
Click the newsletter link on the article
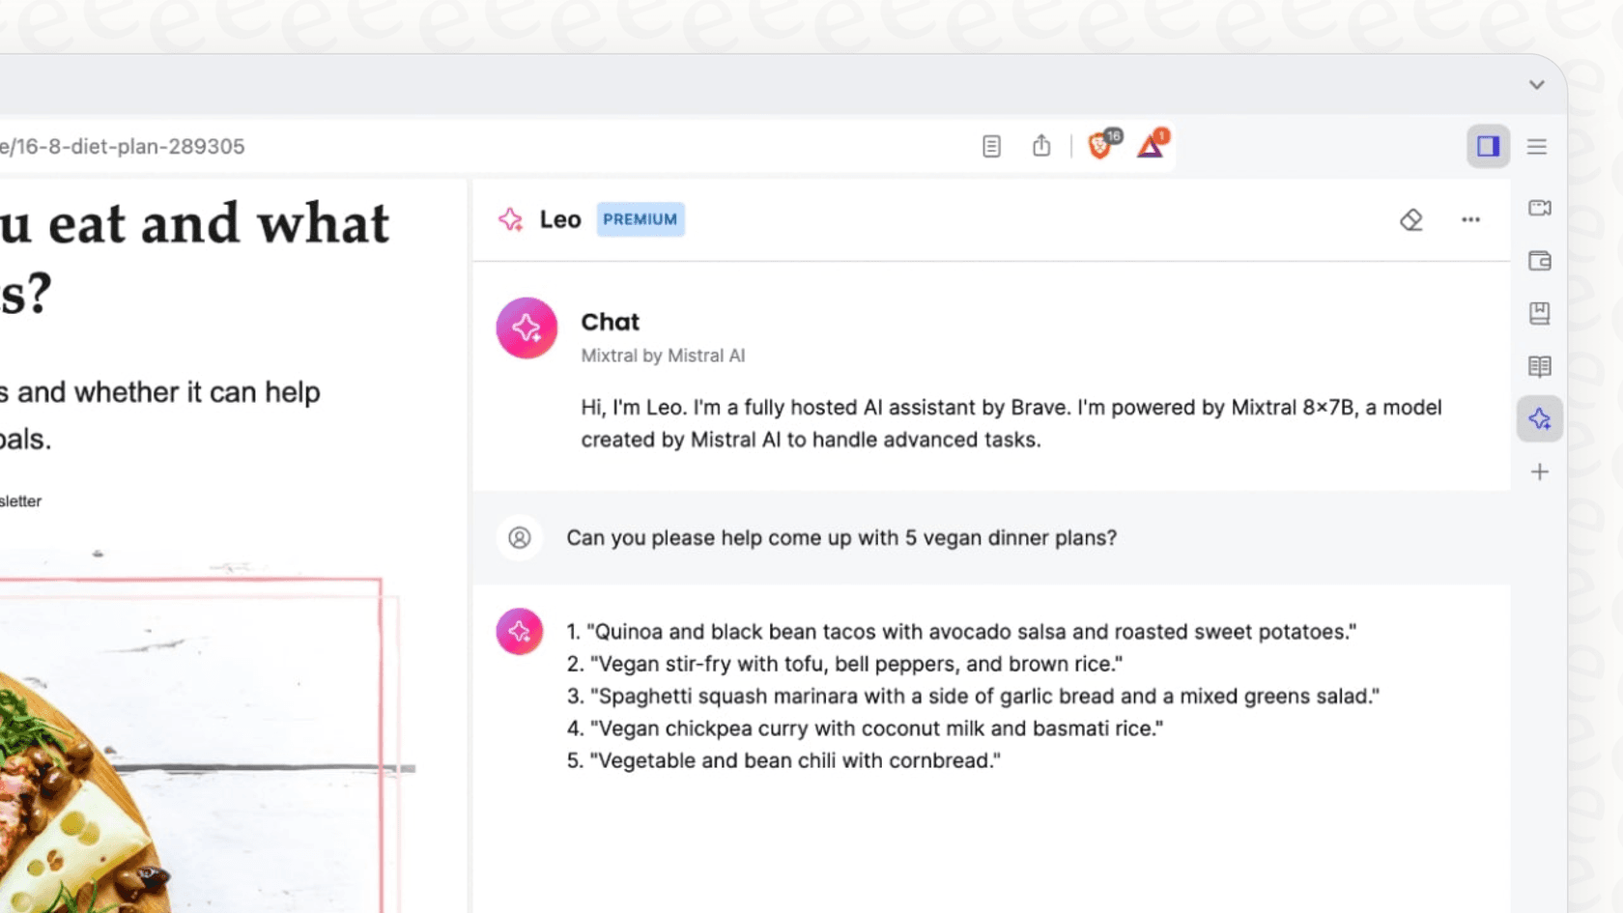pyautogui.click(x=21, y=501)
